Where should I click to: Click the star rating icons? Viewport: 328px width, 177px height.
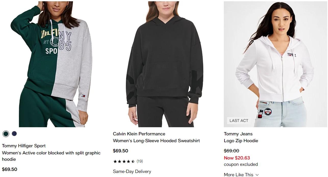(124, 161)
